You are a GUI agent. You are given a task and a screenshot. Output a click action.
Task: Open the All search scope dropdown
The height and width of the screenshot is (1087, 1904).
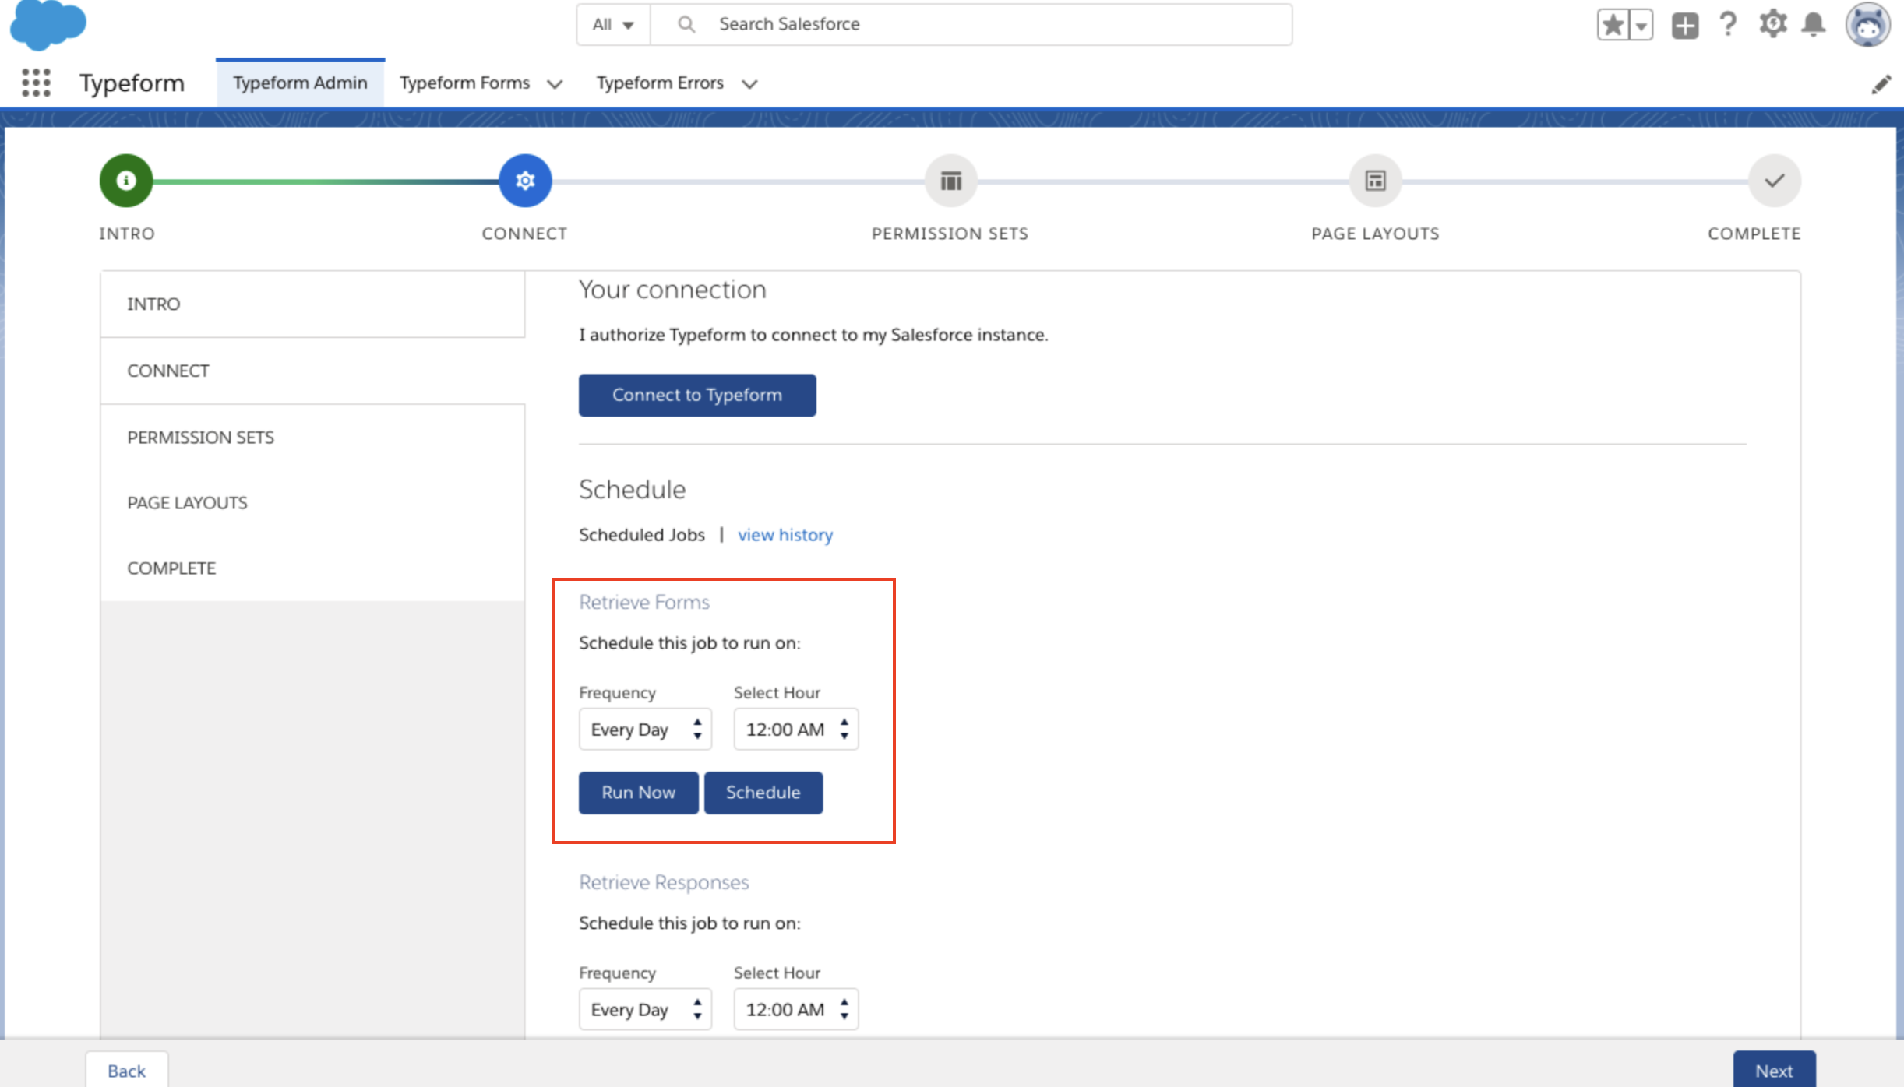click(x=613, y=24)
